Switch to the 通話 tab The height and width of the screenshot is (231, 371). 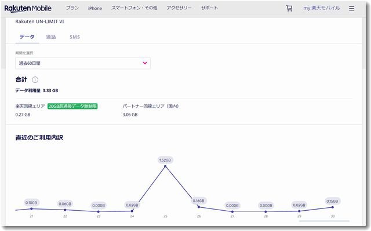pos(51,37)
